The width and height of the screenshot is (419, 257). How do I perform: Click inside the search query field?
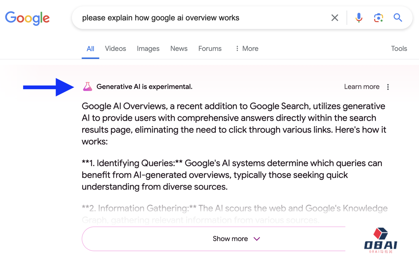(x=200, y=18)
